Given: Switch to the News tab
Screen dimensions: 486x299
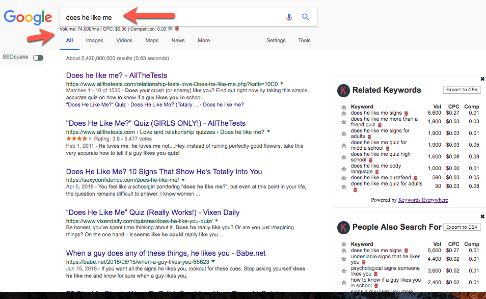Looking at the screenshot, I should [x=178, y=40].
